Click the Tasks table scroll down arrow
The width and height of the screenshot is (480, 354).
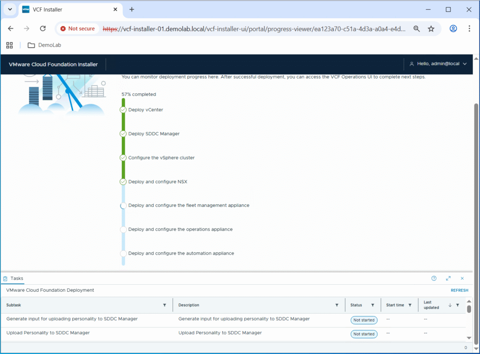(469, 338)
